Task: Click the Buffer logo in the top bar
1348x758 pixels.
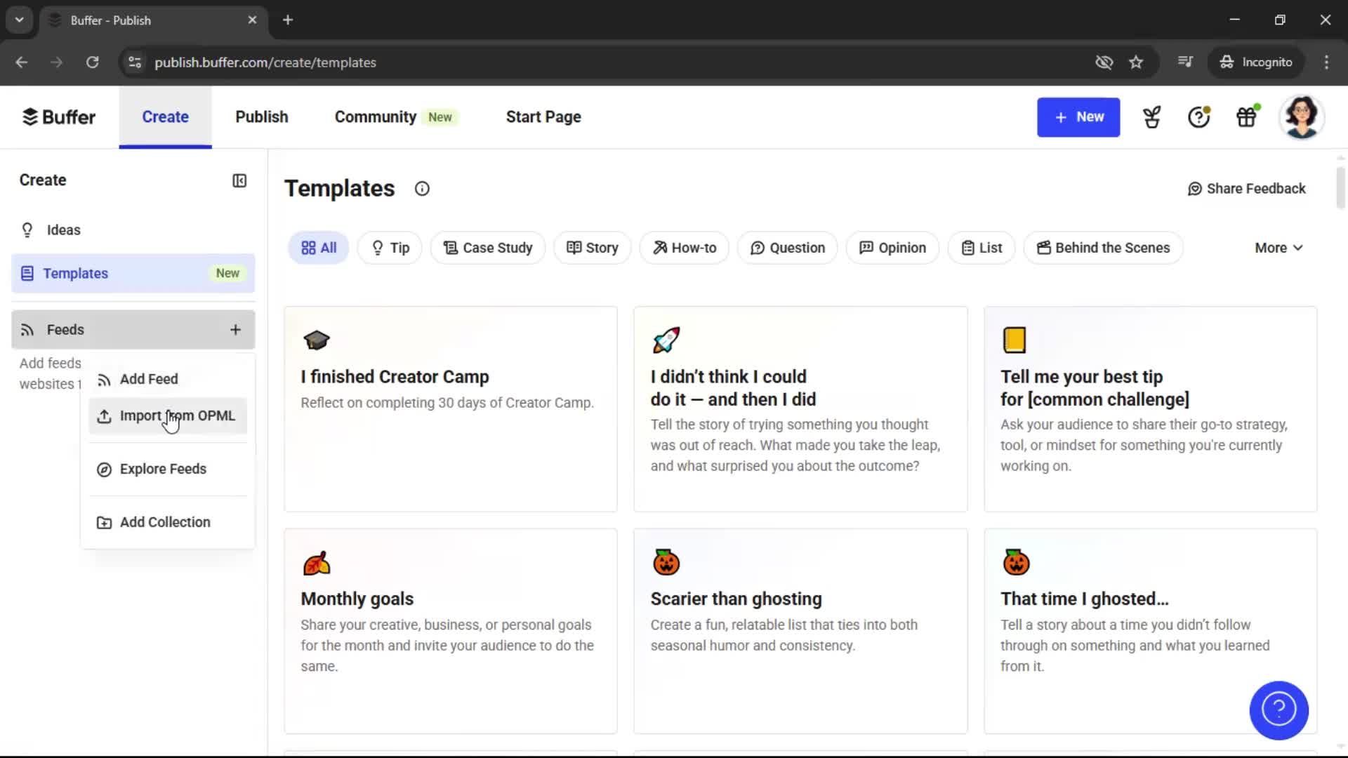Action: pyautogui.click(x=59, y=117)
